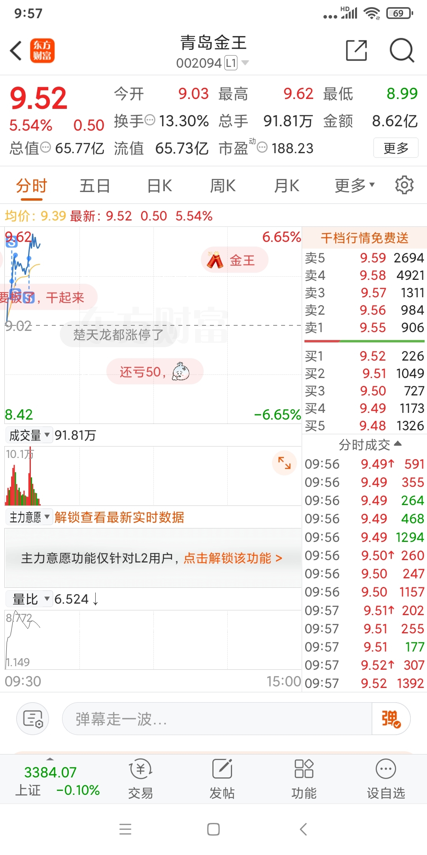Image resolution: width=427 pixels, height=855 pixels.
Task: Tap the 买1 9.52 order row
Action: coord(365,356)
